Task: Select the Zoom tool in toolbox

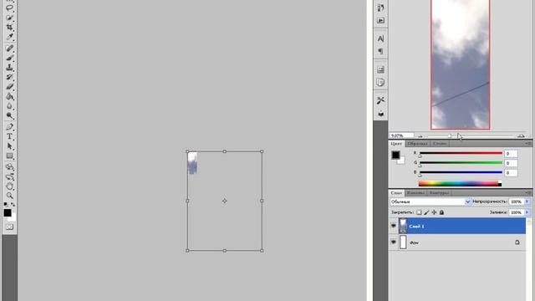Action: point(9,196)
